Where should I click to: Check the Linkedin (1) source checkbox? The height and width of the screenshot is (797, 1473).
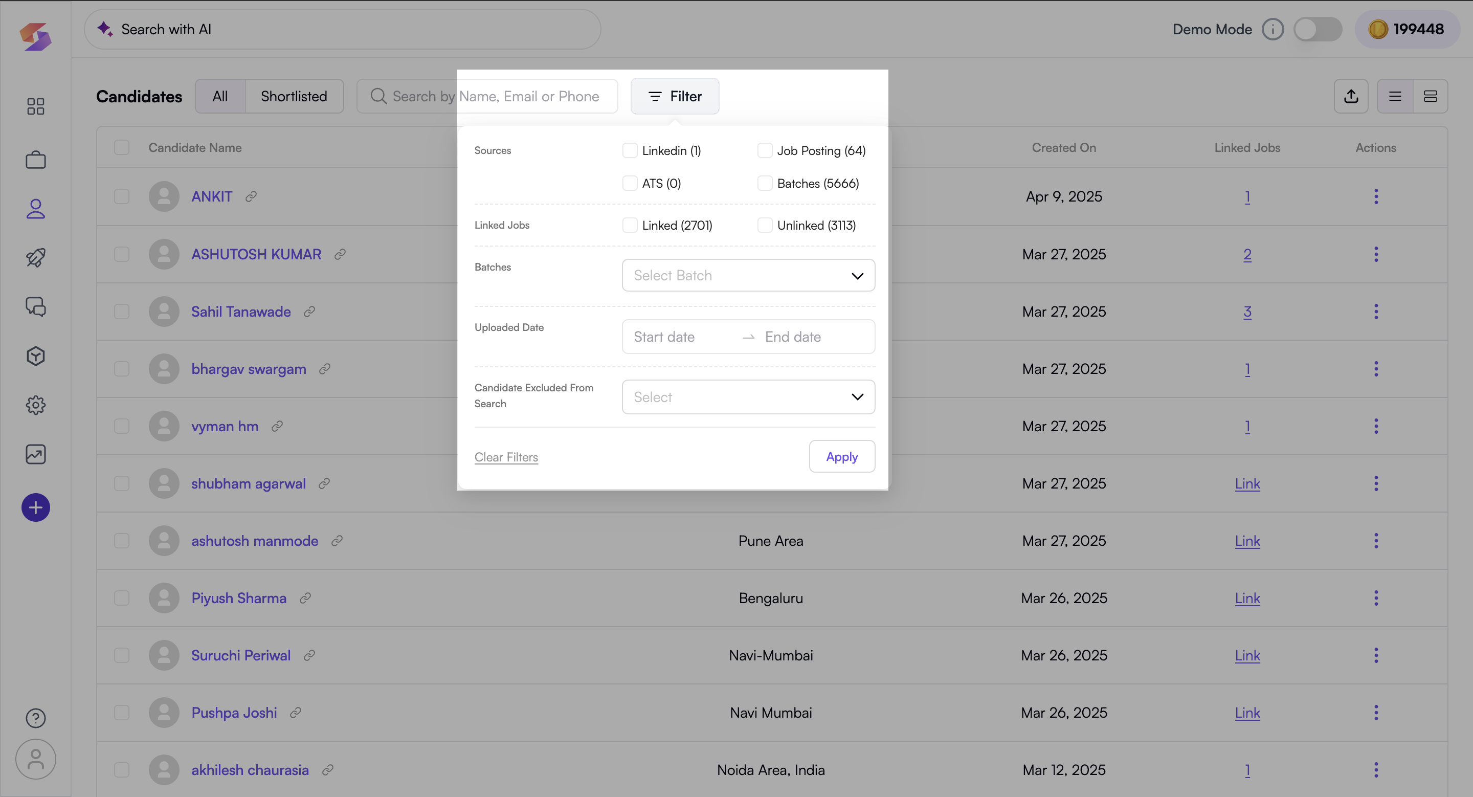630,150
